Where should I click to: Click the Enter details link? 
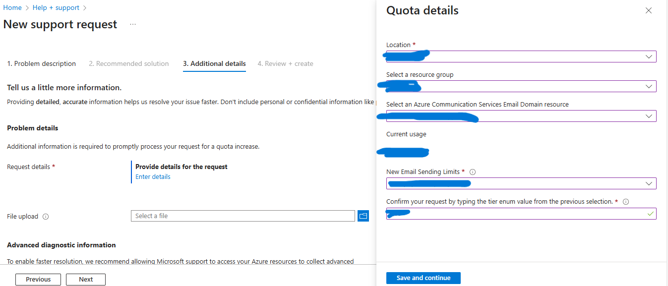click(x=153, y=177)
